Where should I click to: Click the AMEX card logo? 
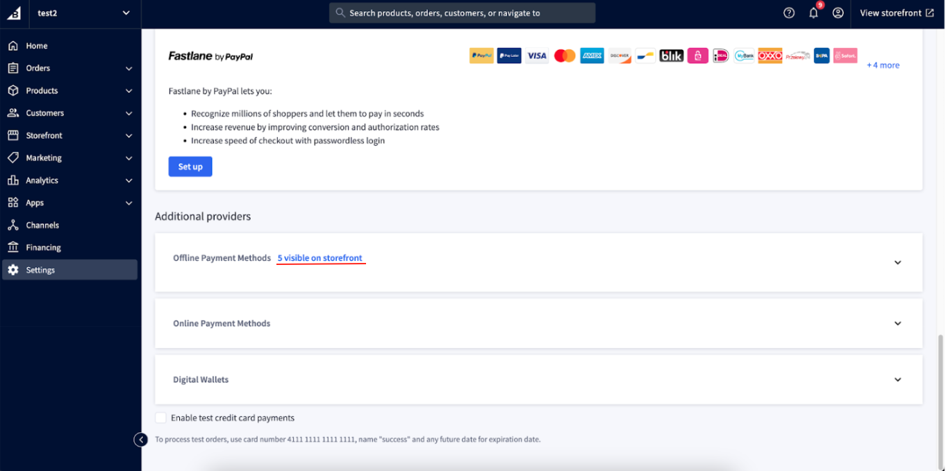592,55
